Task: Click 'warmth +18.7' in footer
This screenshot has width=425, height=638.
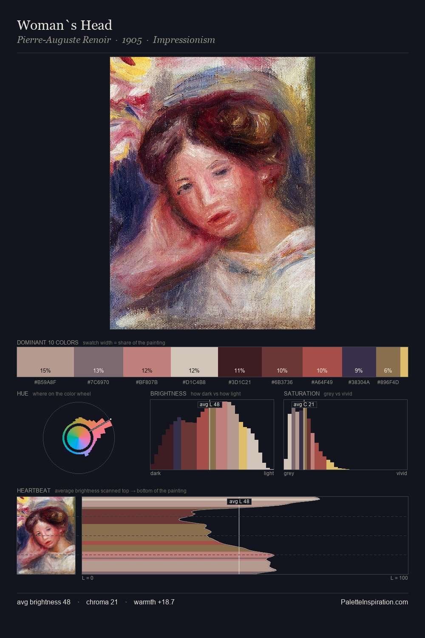Action: tap(154, 602)
